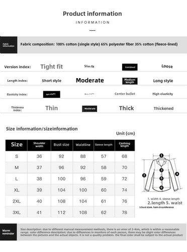Select the High elasticity option
This screenshot has width=187, height=252.
pyautogui.click(x=163, y=94)
